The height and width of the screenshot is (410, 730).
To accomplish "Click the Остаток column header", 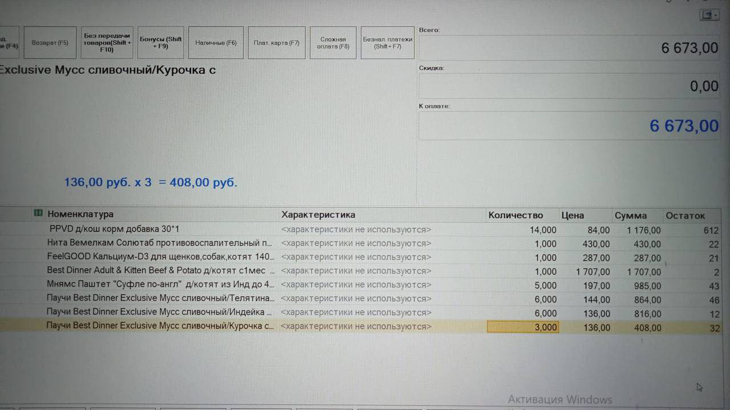I will [x=685, y=216].
